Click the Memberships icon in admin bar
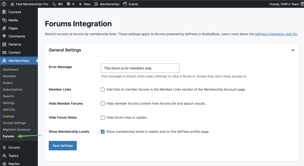The image size is (304, 166). [96, 4]
